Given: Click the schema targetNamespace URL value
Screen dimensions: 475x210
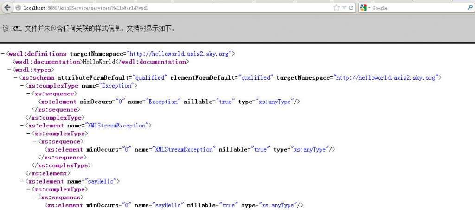Looking at the screenshot, I should pos(385,78).
